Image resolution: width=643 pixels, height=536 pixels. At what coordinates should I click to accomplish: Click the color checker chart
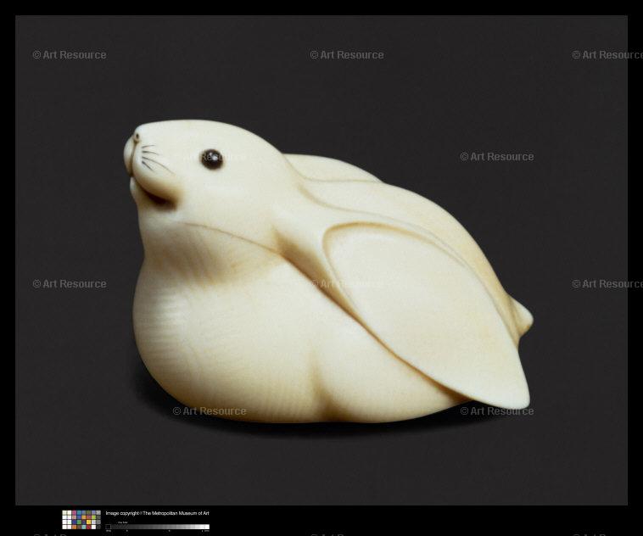(x=81, y=520)
